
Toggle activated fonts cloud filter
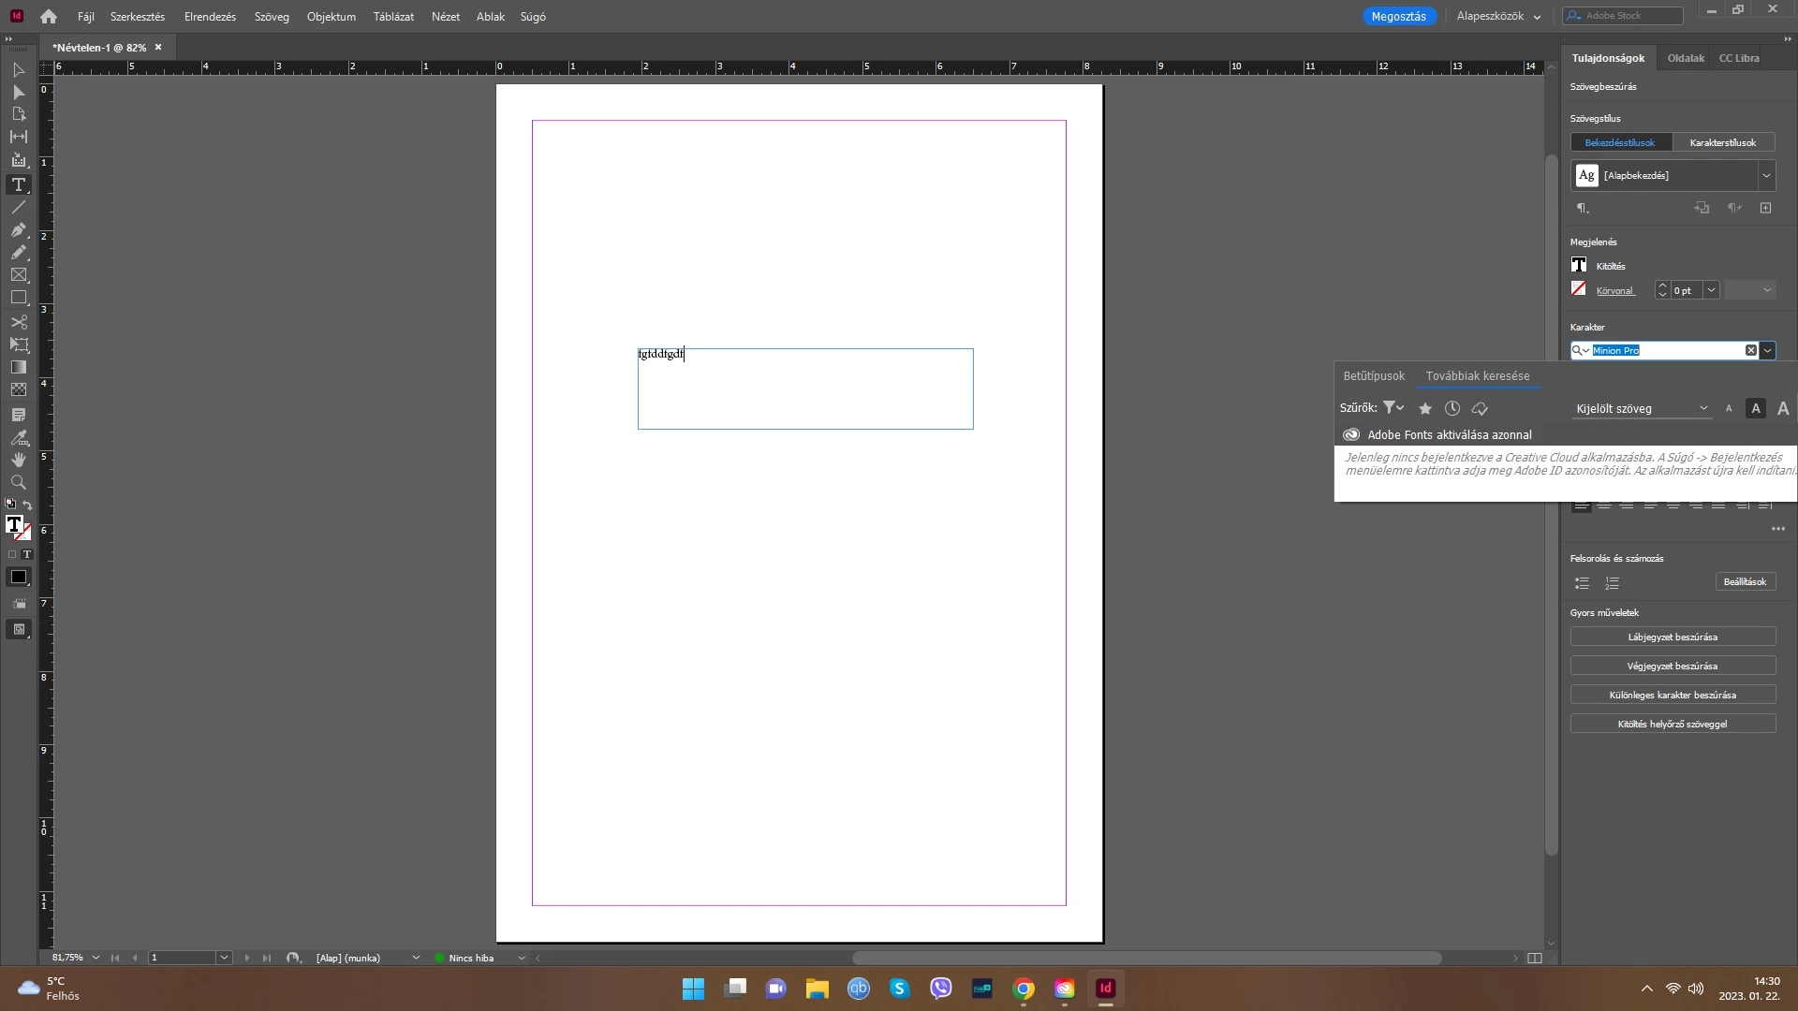point(1480,408)
